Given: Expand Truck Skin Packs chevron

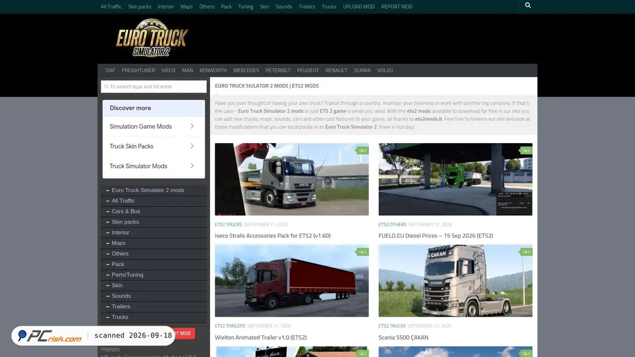Looking at the screenshot, I should coord(192,146).
